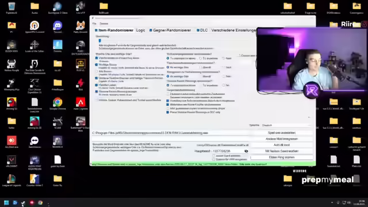Open the Windows Start menu
The image size is (368, 207).
(6, 202)
